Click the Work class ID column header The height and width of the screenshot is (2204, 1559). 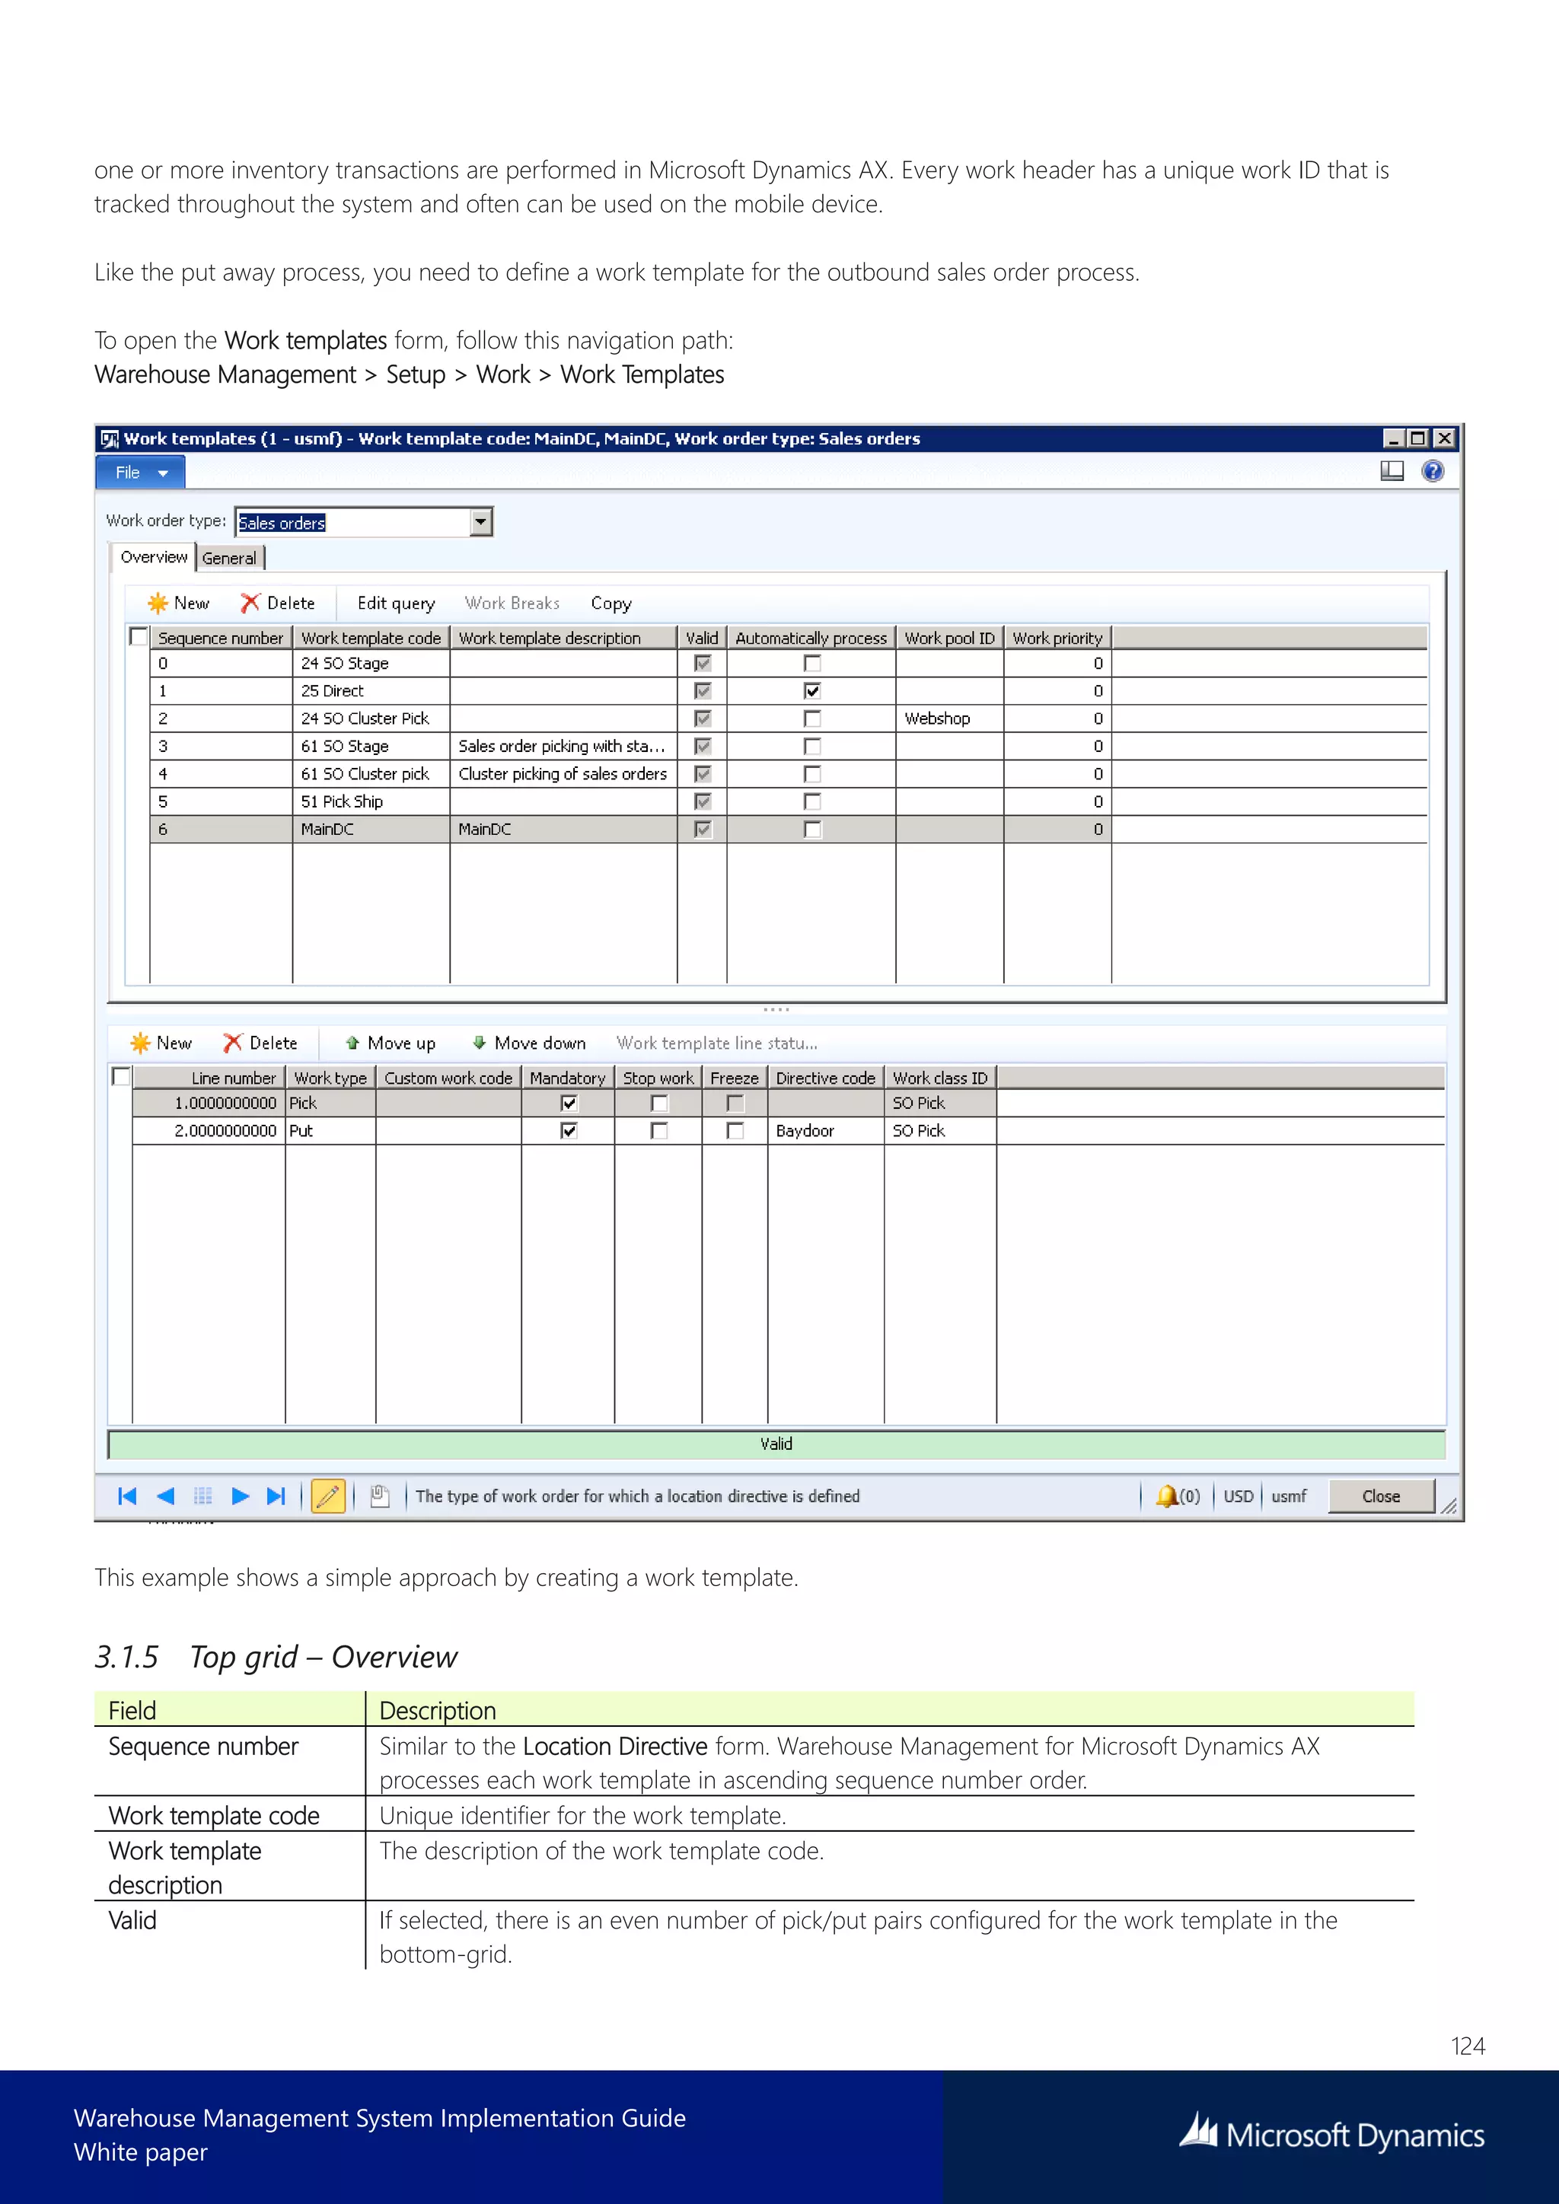(x=940, y=1078)
